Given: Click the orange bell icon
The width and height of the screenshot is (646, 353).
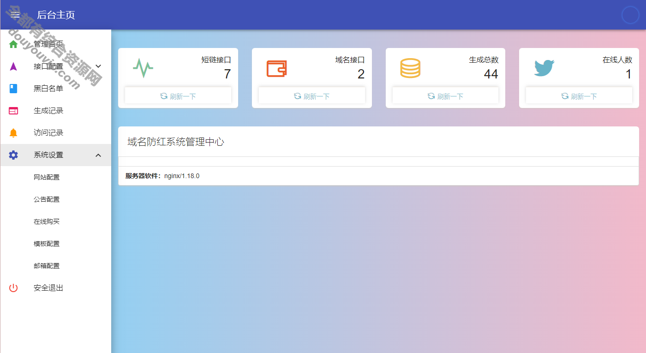Looking at the screenshot, I should (13, 133).
